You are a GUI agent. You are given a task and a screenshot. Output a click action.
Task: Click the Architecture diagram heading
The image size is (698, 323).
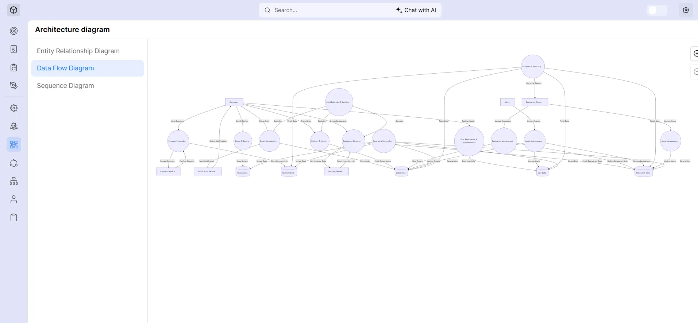pyautogui.click(x=72, y=30)
